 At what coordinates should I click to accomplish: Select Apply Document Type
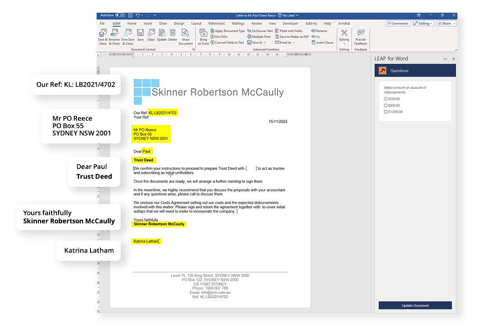[228, 31]
